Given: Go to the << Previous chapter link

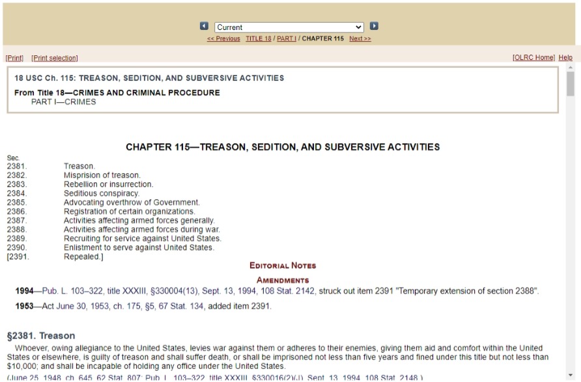Looking at the screenshot, I should (x=223, y=38).
